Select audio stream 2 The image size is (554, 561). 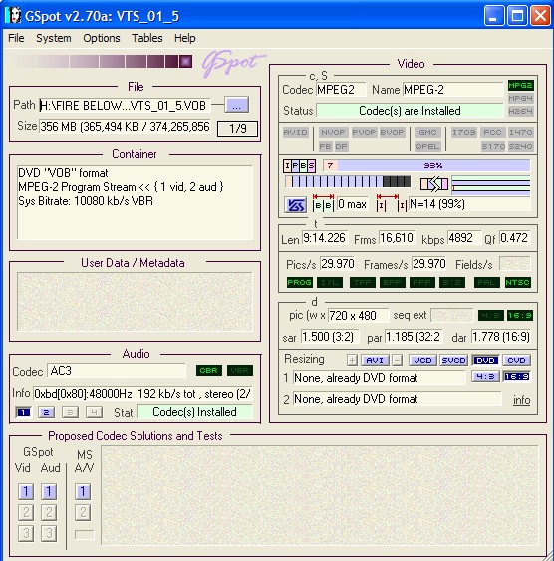coord(46,412)
